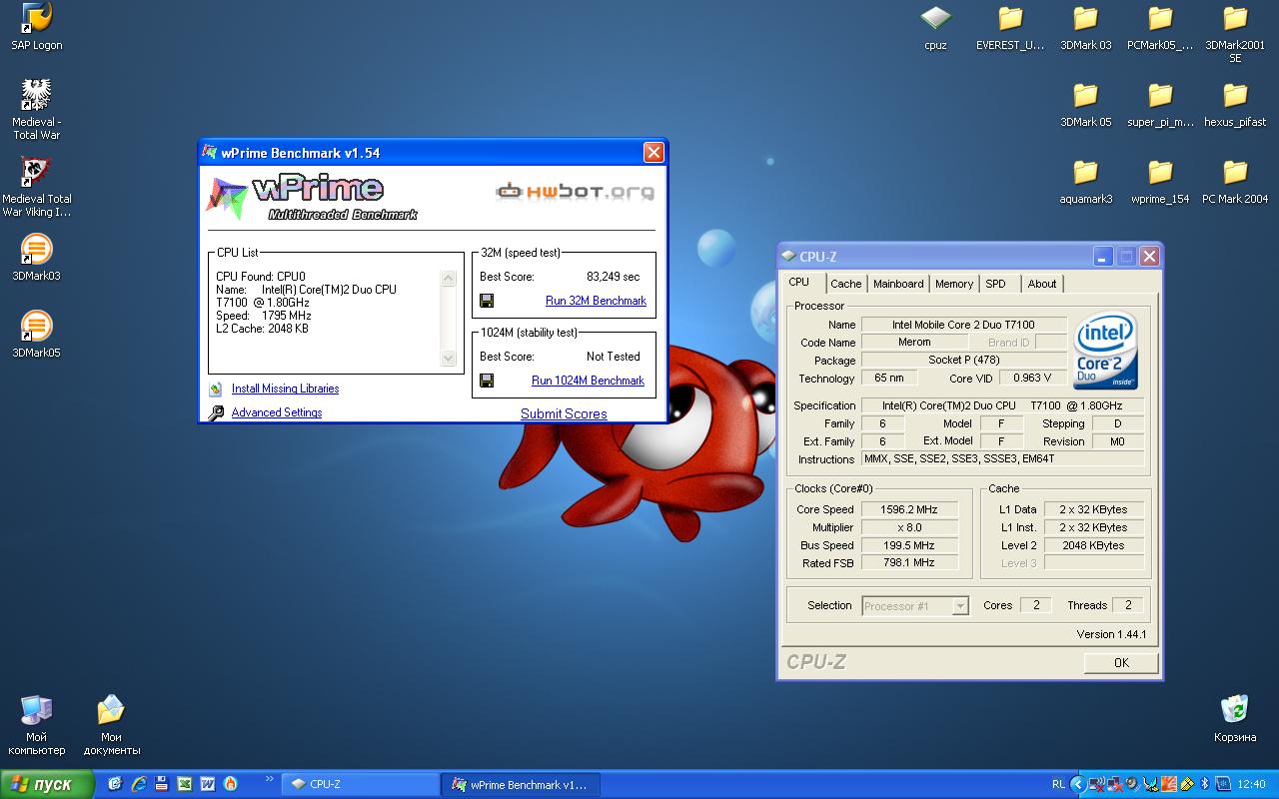Select the 3DMark 05 folder

tap(1085, 105)
